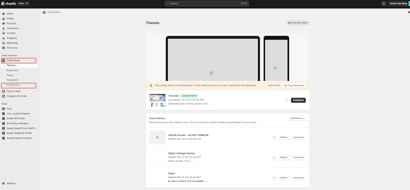Customize the Dawn theme
The width and height of the screenshot is (410, 190).
(x=298, y=178)
